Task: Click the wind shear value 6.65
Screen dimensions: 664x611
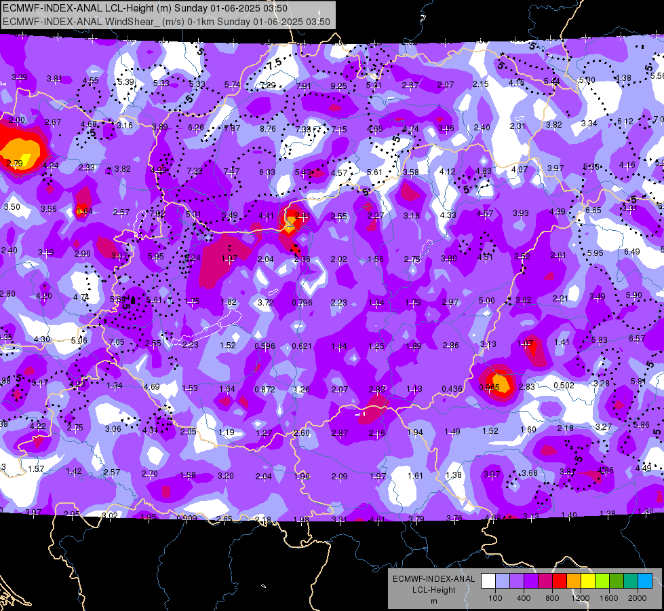Action: coord(593,210)
